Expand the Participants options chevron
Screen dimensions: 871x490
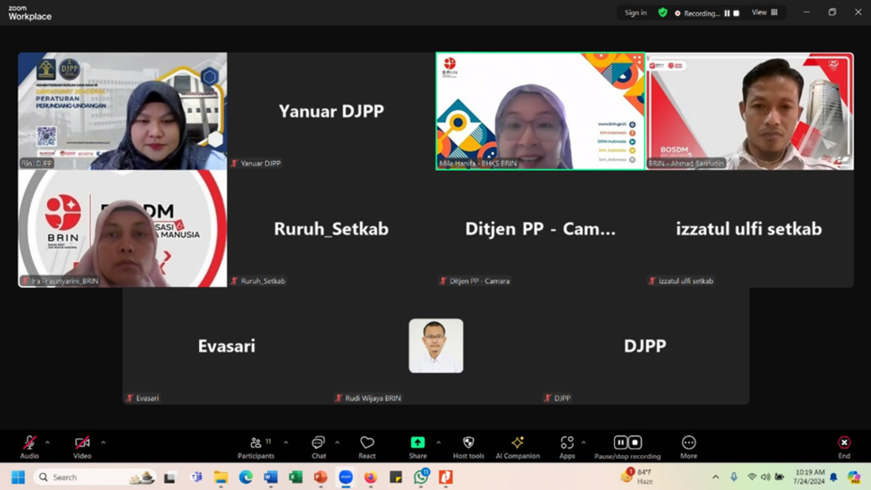pyautogui.click(x=286, y=442)
